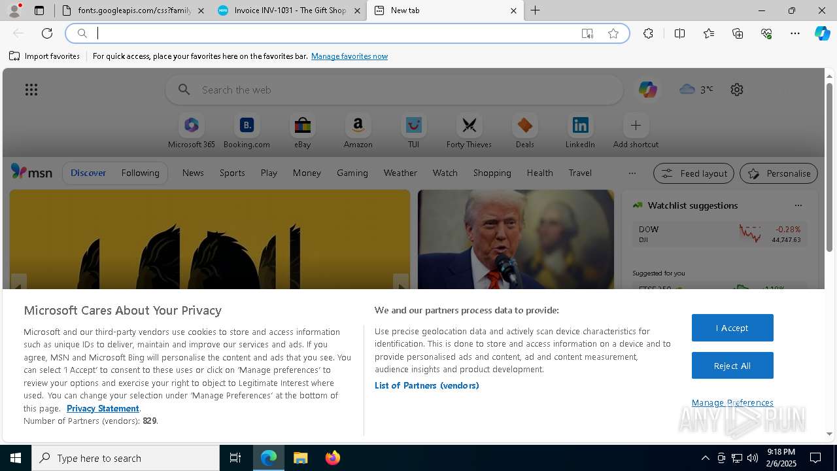This screenshot has height=471, width=837.
Task: Click Reject All on privacy banner
Action: 732,366
